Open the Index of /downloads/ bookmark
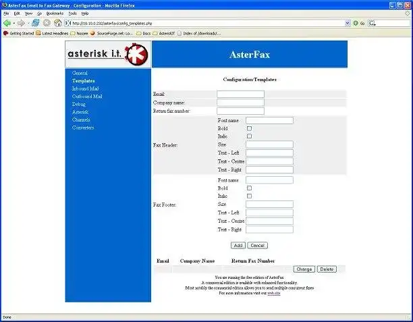Viewport: 413px width, 322px height. [199, 34]
